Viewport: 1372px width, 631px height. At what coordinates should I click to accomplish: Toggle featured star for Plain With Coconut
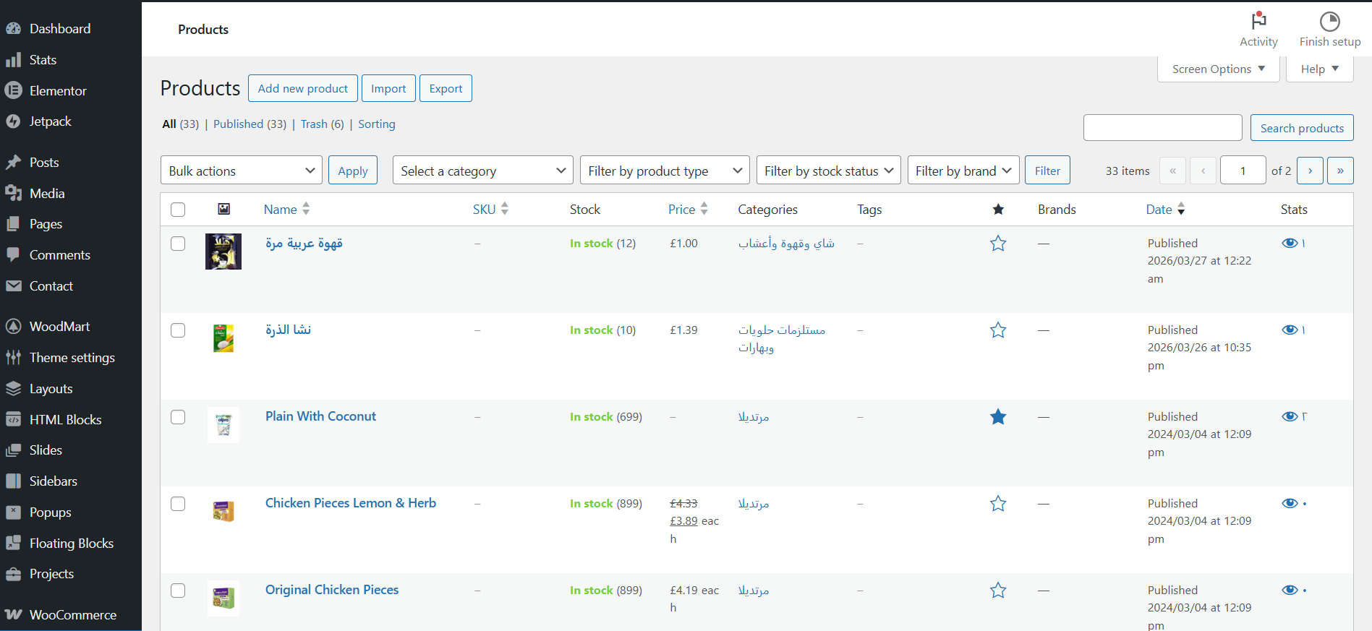click(998, 417)
